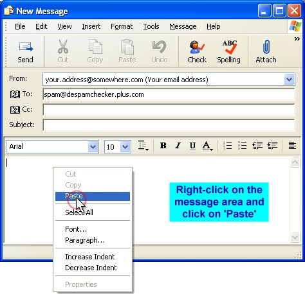Minimize the New Message window
The image size is (305, 294).
[264, 11]
